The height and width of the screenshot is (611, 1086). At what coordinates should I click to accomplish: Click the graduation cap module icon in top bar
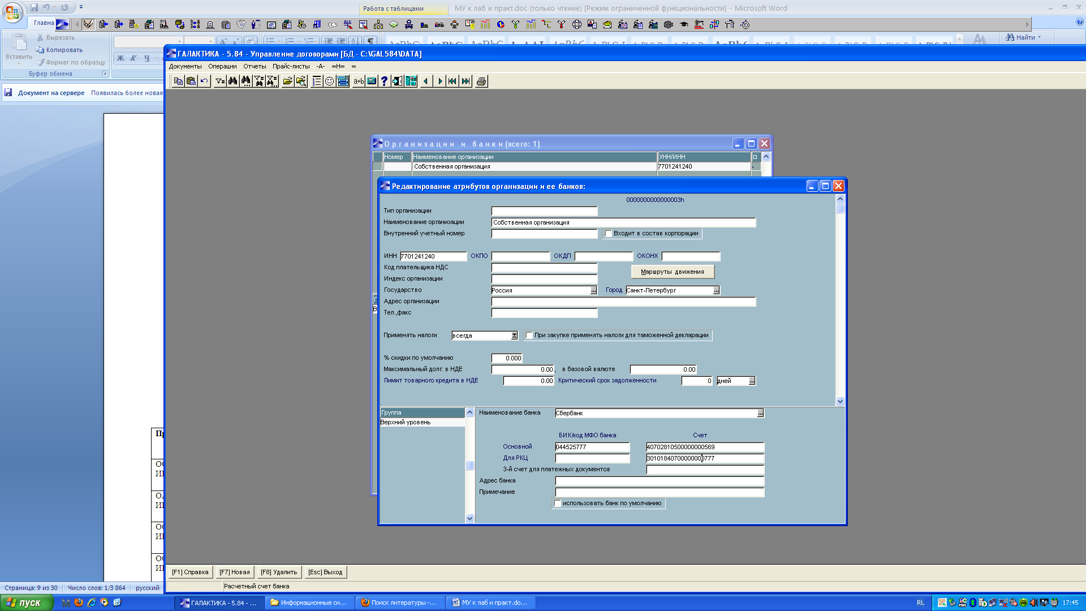(684, 24)
